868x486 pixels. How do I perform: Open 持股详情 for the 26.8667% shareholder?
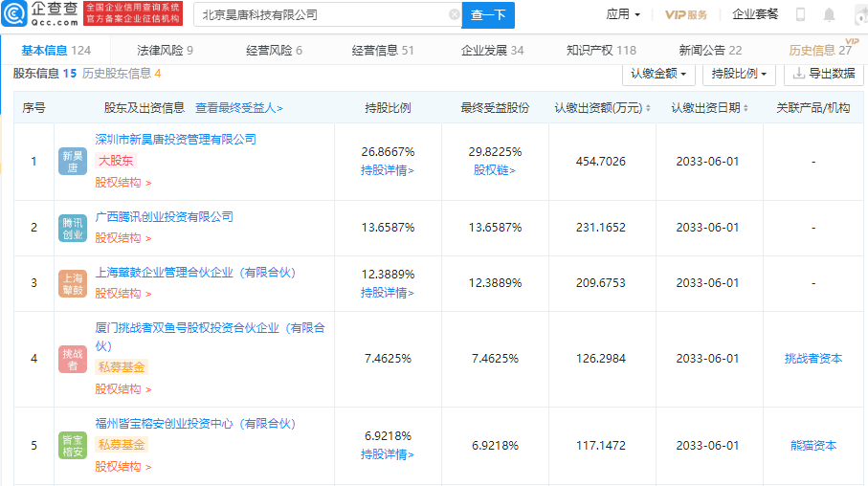(388, 170)
